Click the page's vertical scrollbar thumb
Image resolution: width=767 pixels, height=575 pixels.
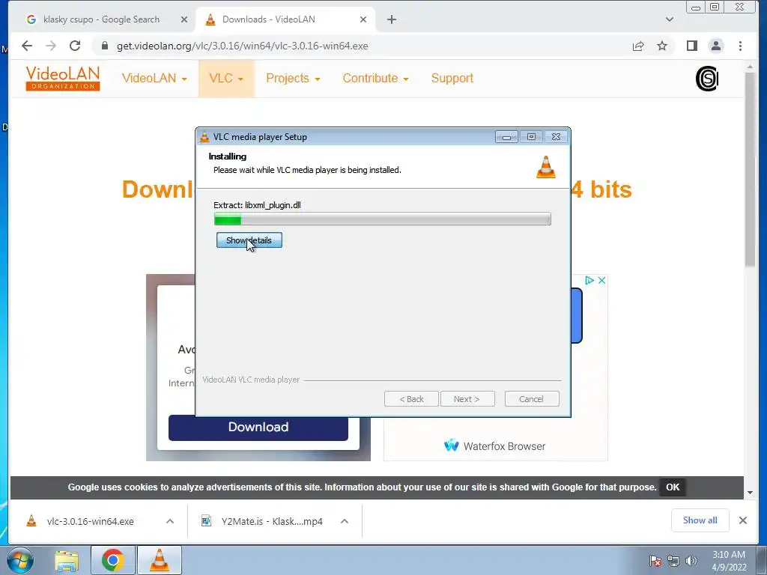(751, 169)
